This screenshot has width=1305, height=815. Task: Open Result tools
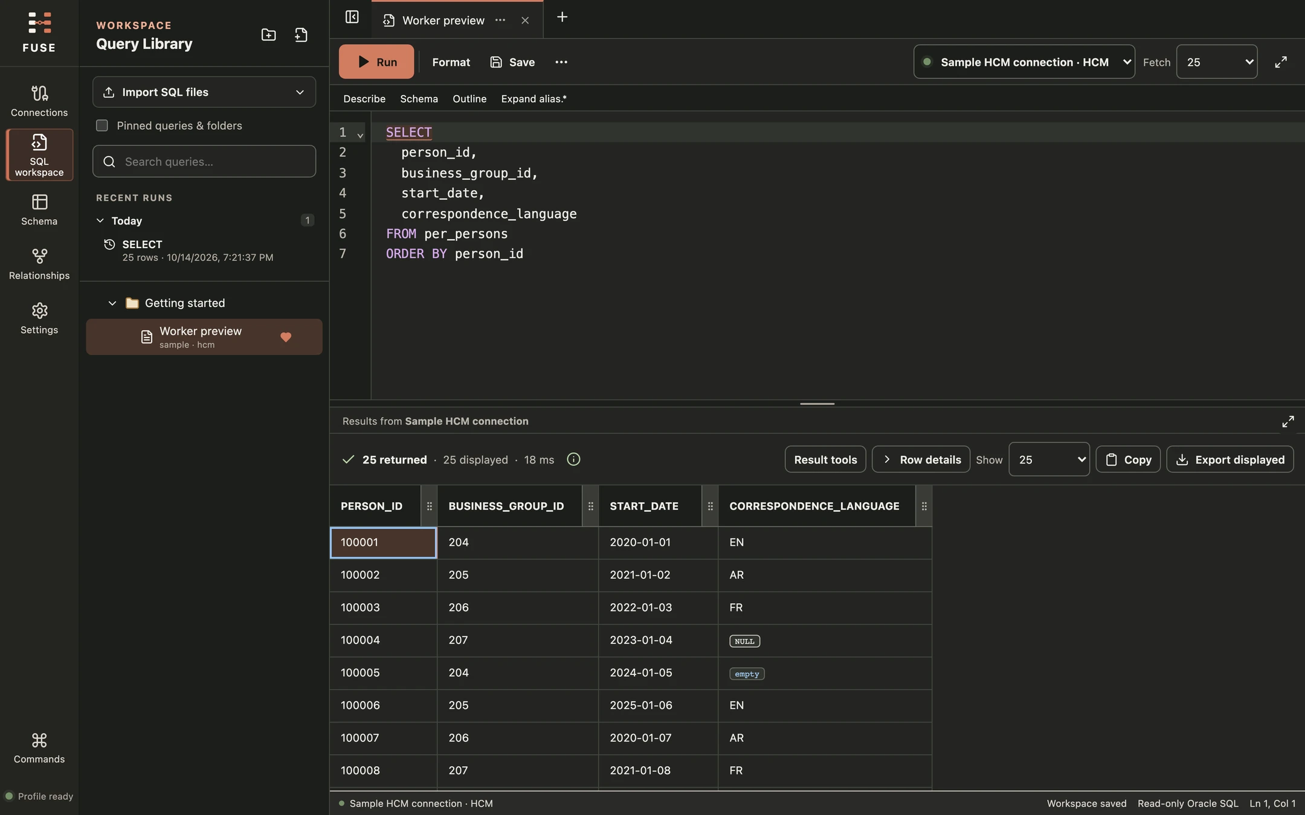(x=825, y=459)
